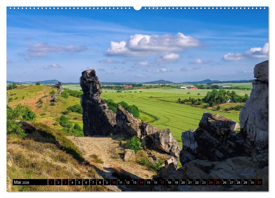Toggle the date 2 Saturday cell
The width and height of the screenshot is (275, 198).
58,183
